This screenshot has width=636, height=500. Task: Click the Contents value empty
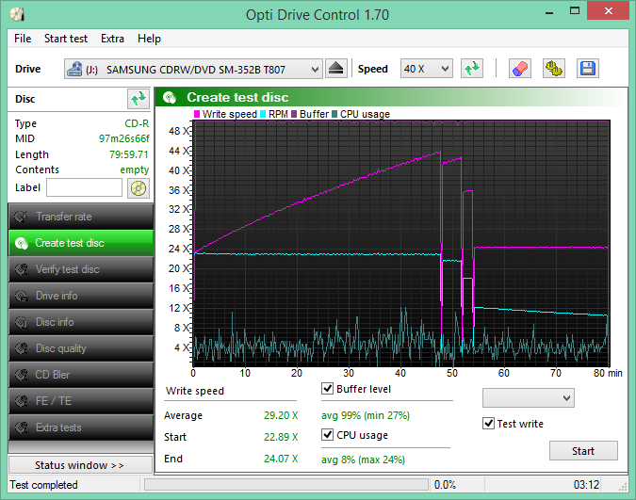pos(134,169)
